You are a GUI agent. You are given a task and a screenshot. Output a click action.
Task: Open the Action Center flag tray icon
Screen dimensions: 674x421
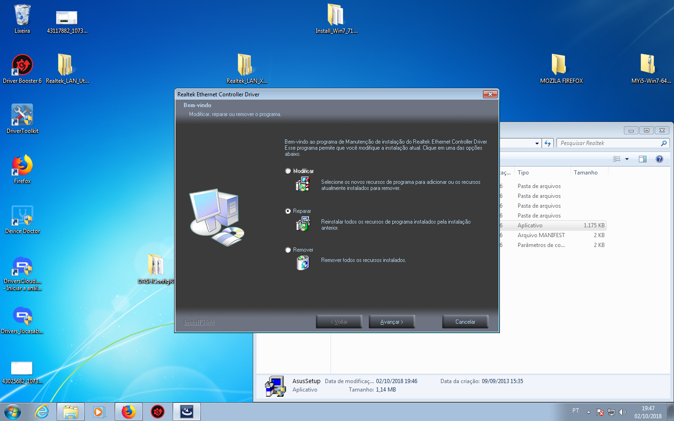coord(600,412)
